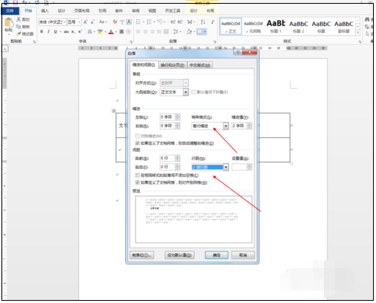Apply Italic formatting from ribbon
Image resolution: width=376 pixels, height=303 pixels.
point(48,31)
